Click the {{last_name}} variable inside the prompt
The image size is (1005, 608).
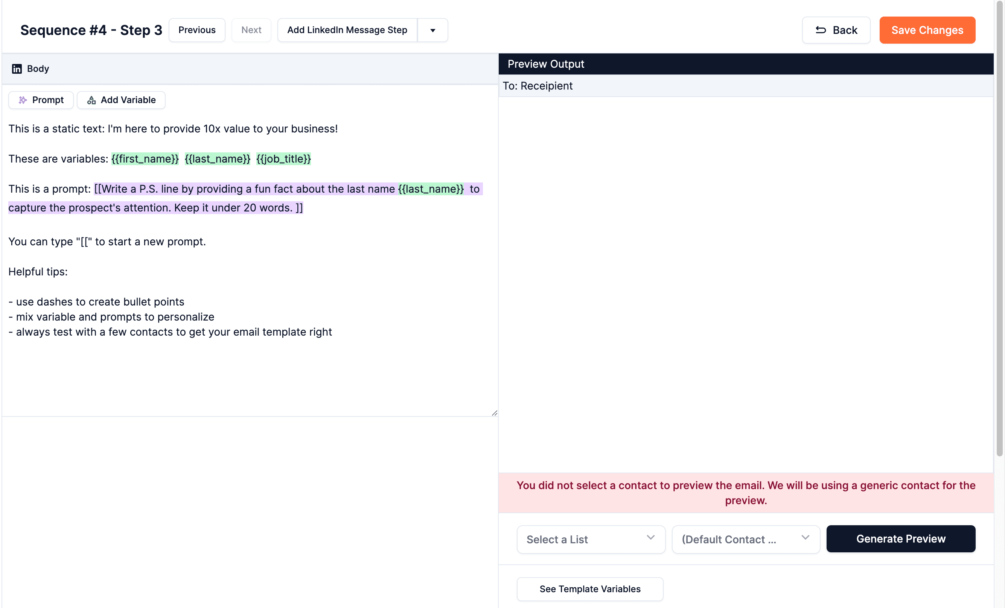pos(431,189)
